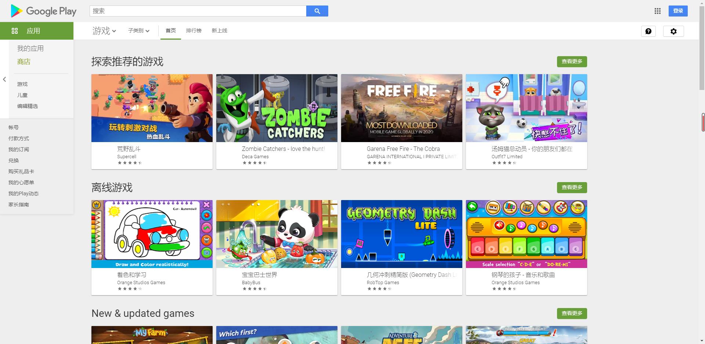
Task: Select 儿童 in the sidebar
Action: 22,95
